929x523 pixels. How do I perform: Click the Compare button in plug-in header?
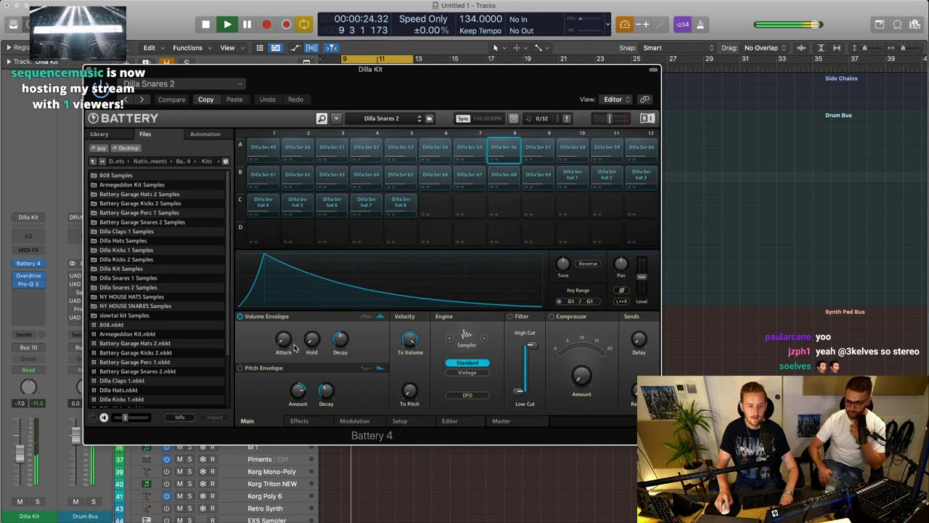[171, 100]
